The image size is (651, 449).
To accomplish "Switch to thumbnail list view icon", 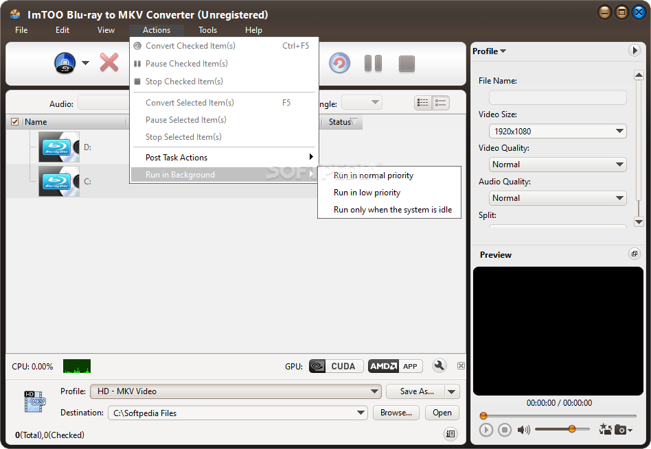I will [440, 103].
